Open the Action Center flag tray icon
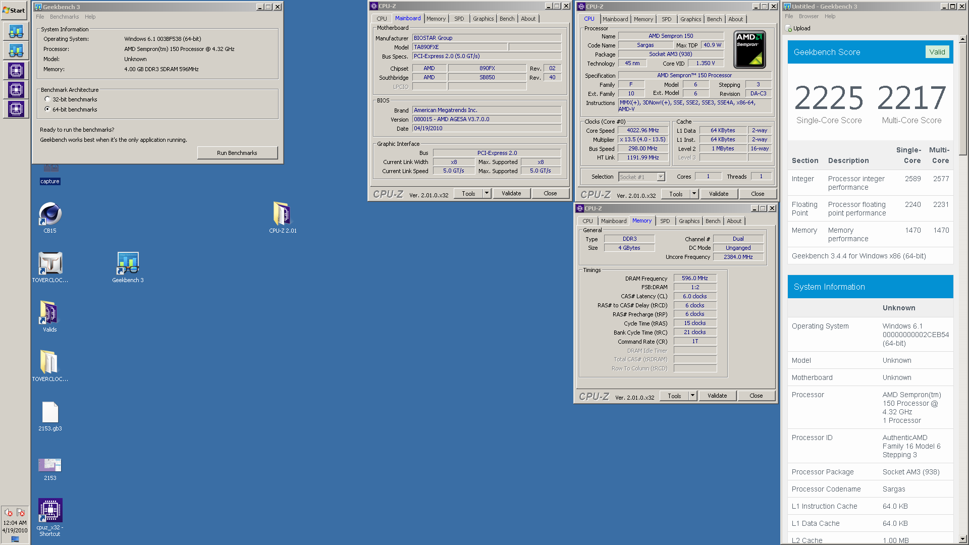This screenshot has height=545, width=969. 21,513
